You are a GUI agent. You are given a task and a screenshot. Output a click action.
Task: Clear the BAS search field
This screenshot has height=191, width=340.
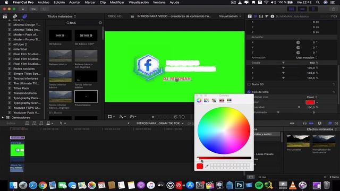click(x=100, y=23)
